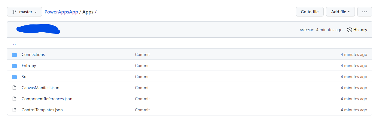This screenshot has height=125, width=387.
Task: Open commit hash ba1cd0c
Action: point(306,30)
